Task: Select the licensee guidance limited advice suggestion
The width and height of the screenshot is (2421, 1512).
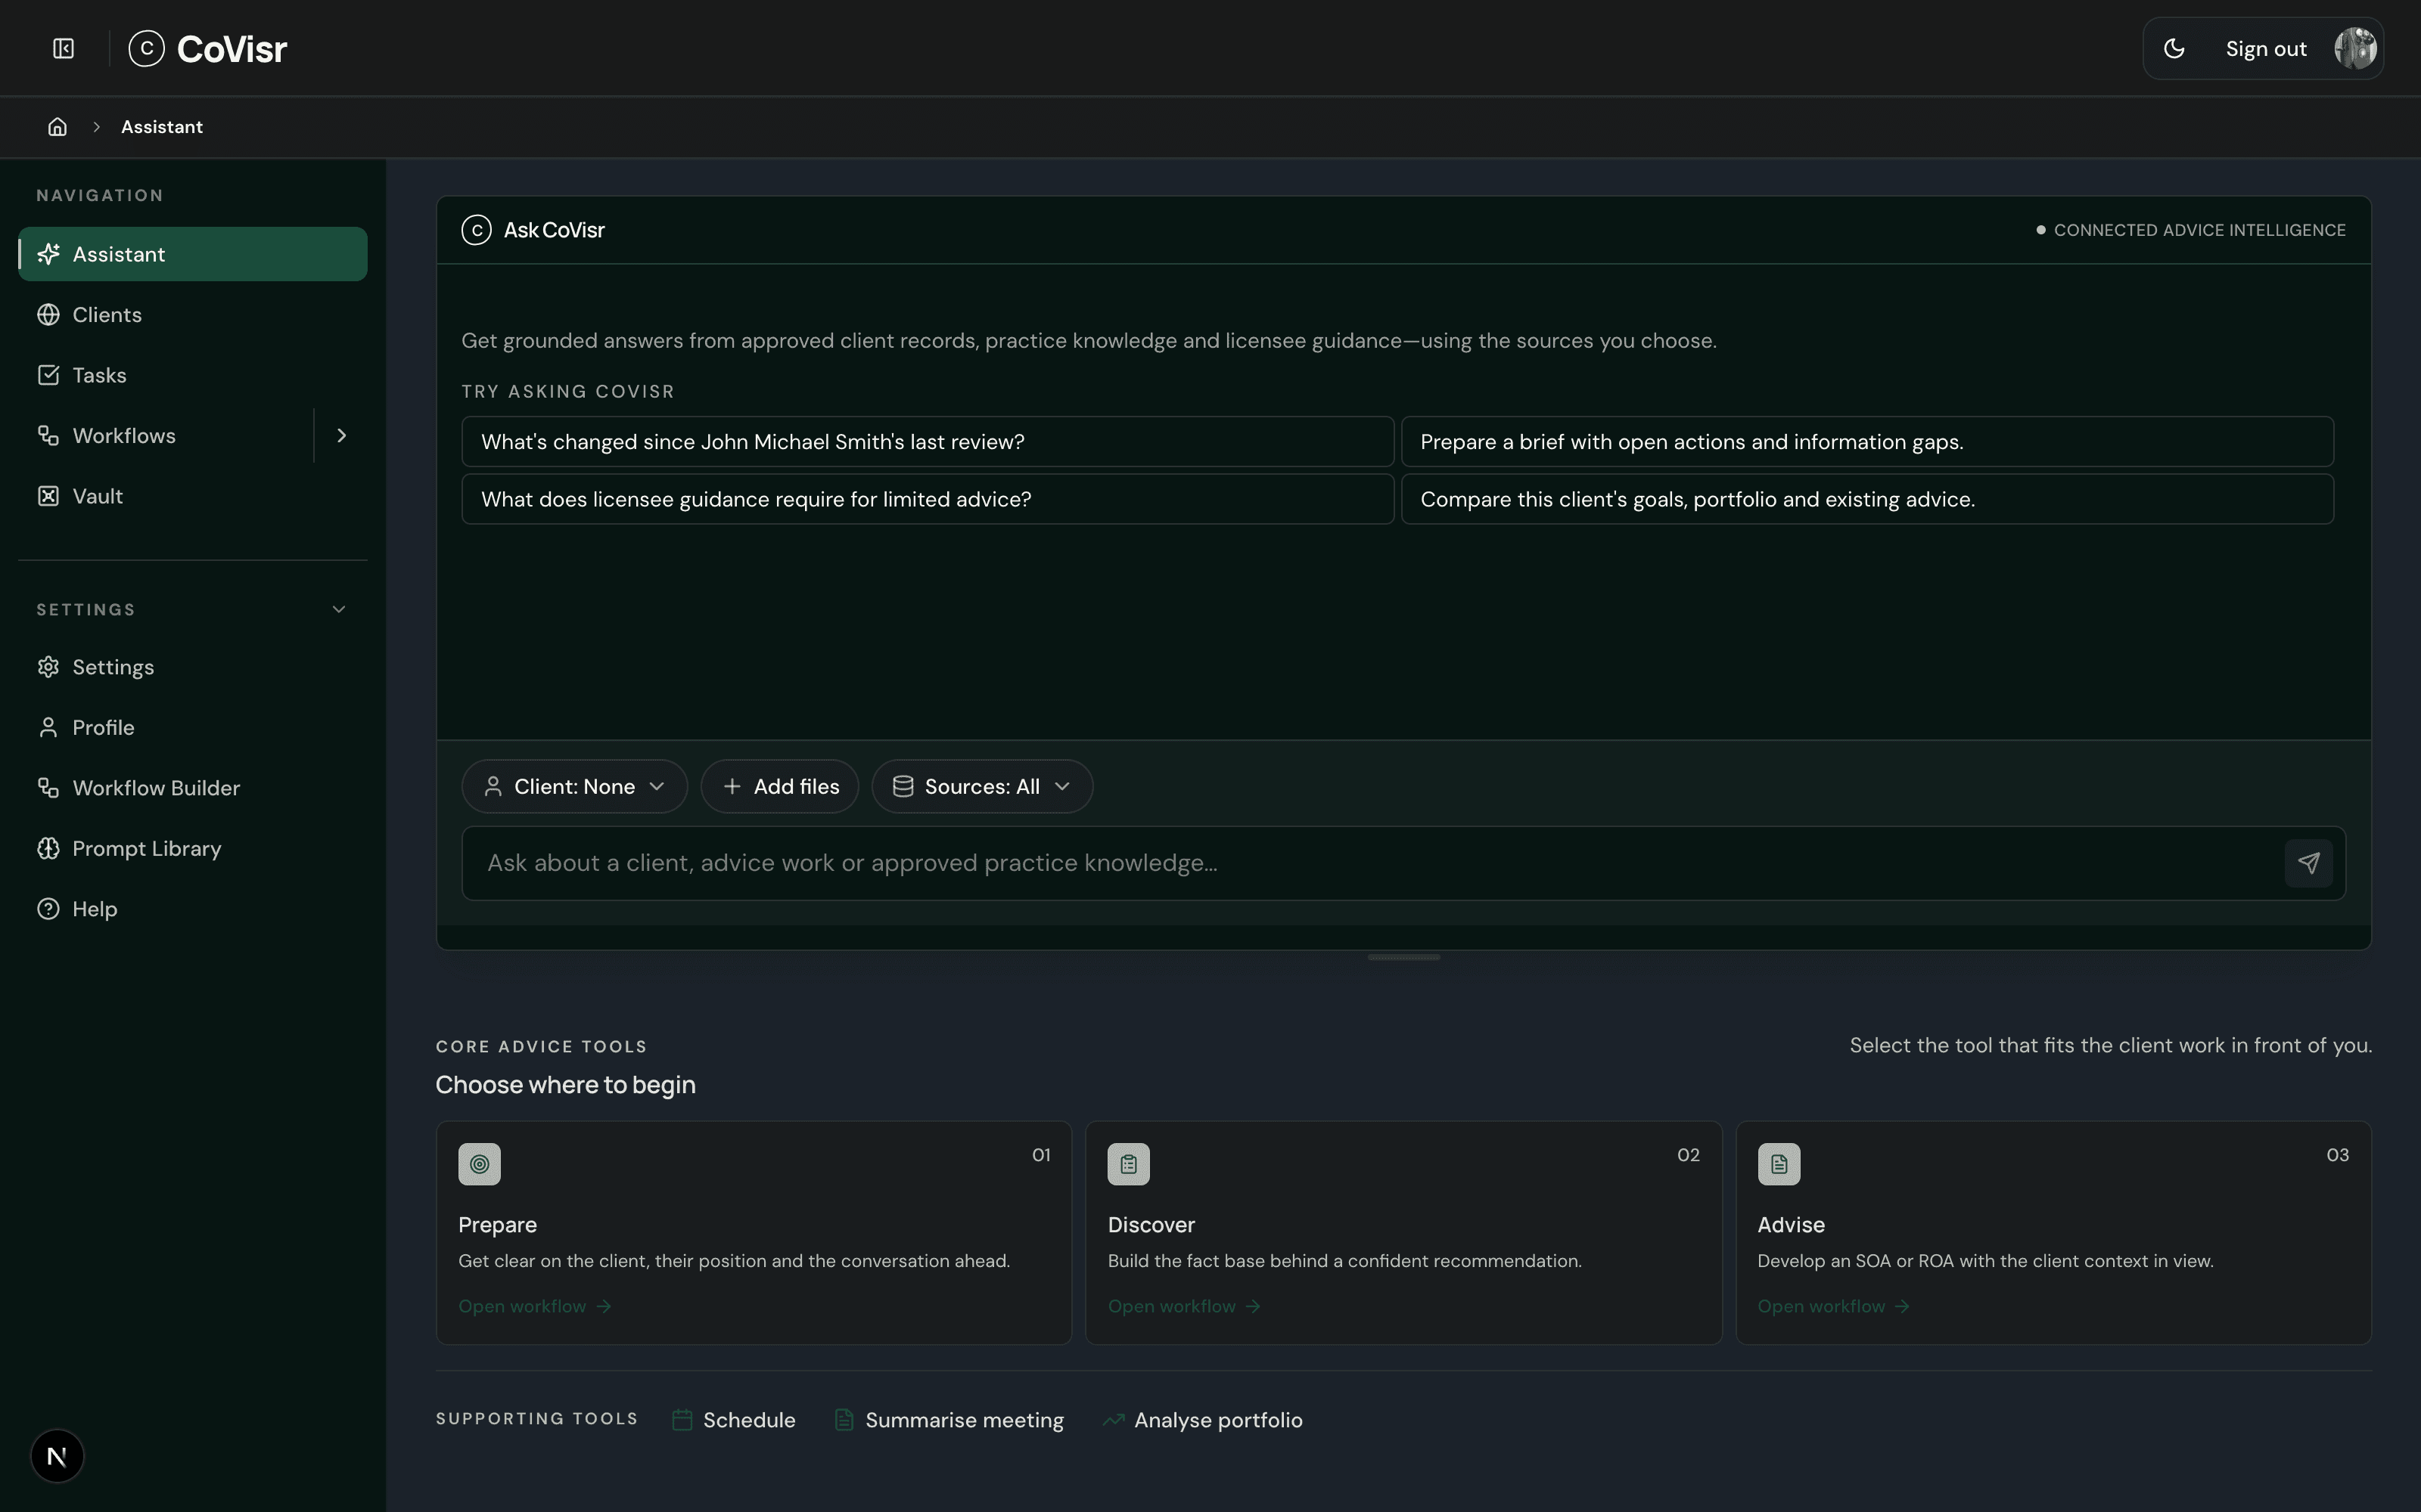Action: [x=928, y=499]
